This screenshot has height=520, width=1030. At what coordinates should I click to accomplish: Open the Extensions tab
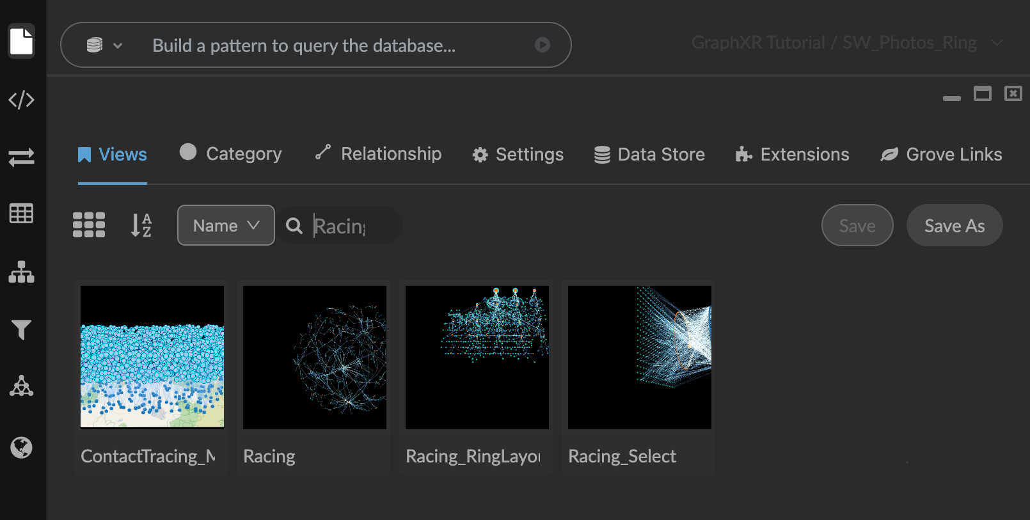tap(792, 155)
